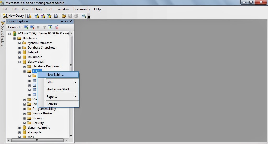Open the toolbar options overflow arrow

click(x=89, y=17)
